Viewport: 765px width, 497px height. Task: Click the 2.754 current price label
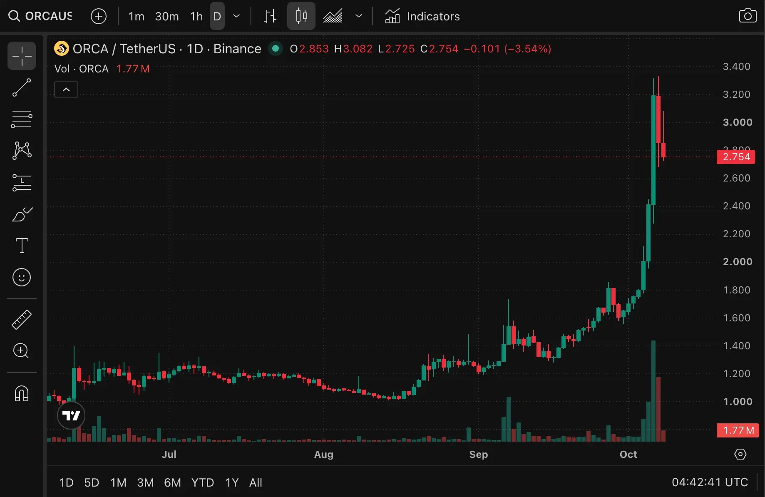click(x=736, y=157)
